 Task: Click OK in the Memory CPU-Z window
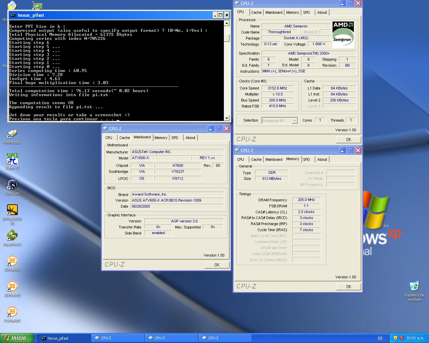(x=349, y=287)
